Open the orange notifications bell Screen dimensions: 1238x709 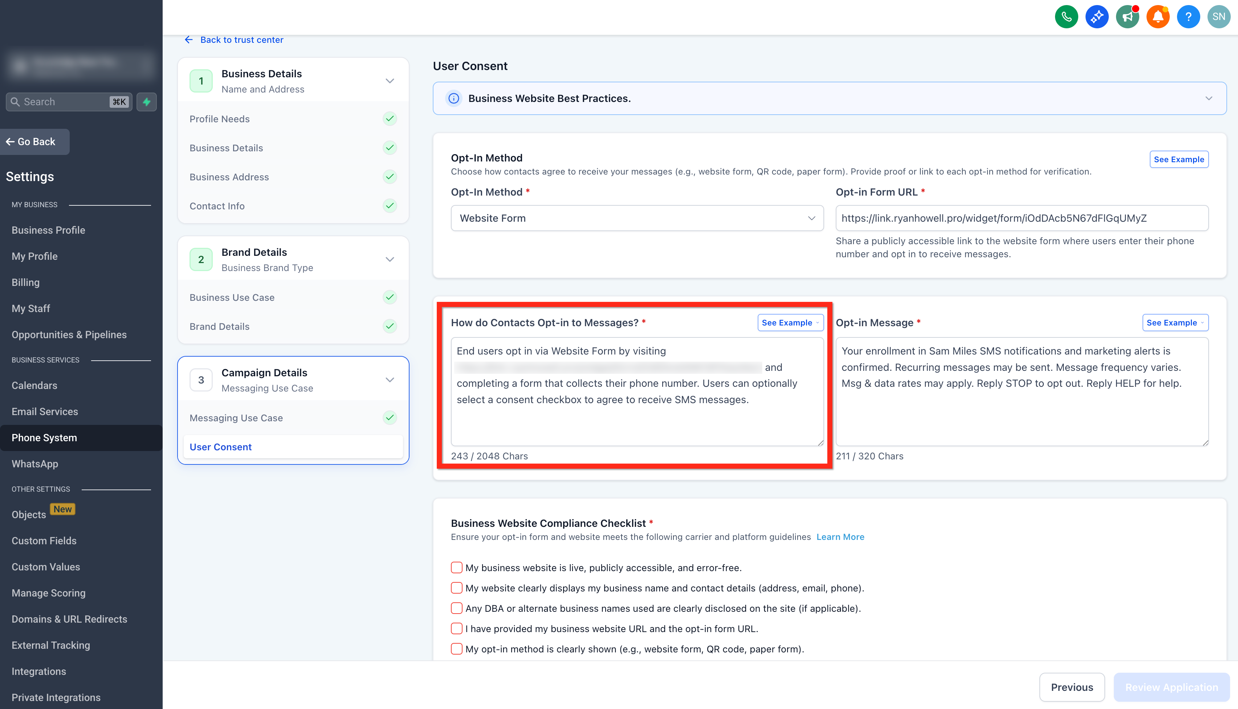(x=1158, y=17)
